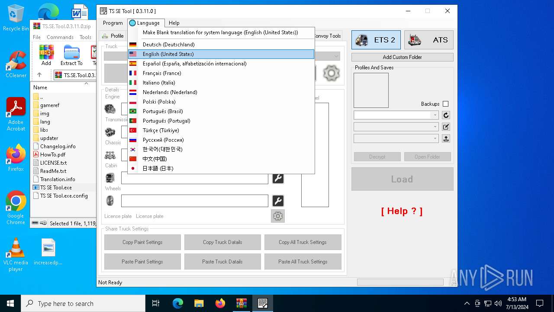
Task: Click the wrench icon beside Cabin field
Action: click(278, 178)
